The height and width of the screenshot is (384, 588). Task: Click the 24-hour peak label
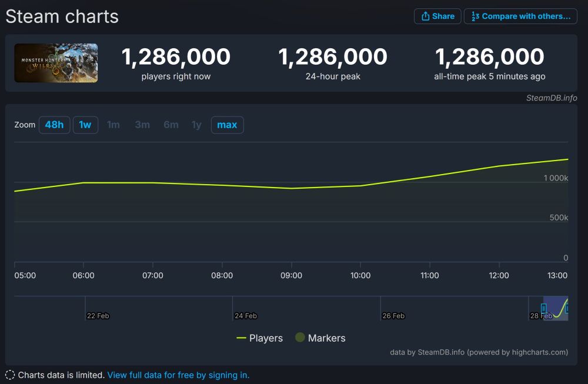pyautogui.click(x=333, y=76)
